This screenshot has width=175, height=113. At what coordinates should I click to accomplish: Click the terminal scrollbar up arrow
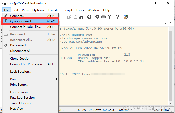coord(170,29)
